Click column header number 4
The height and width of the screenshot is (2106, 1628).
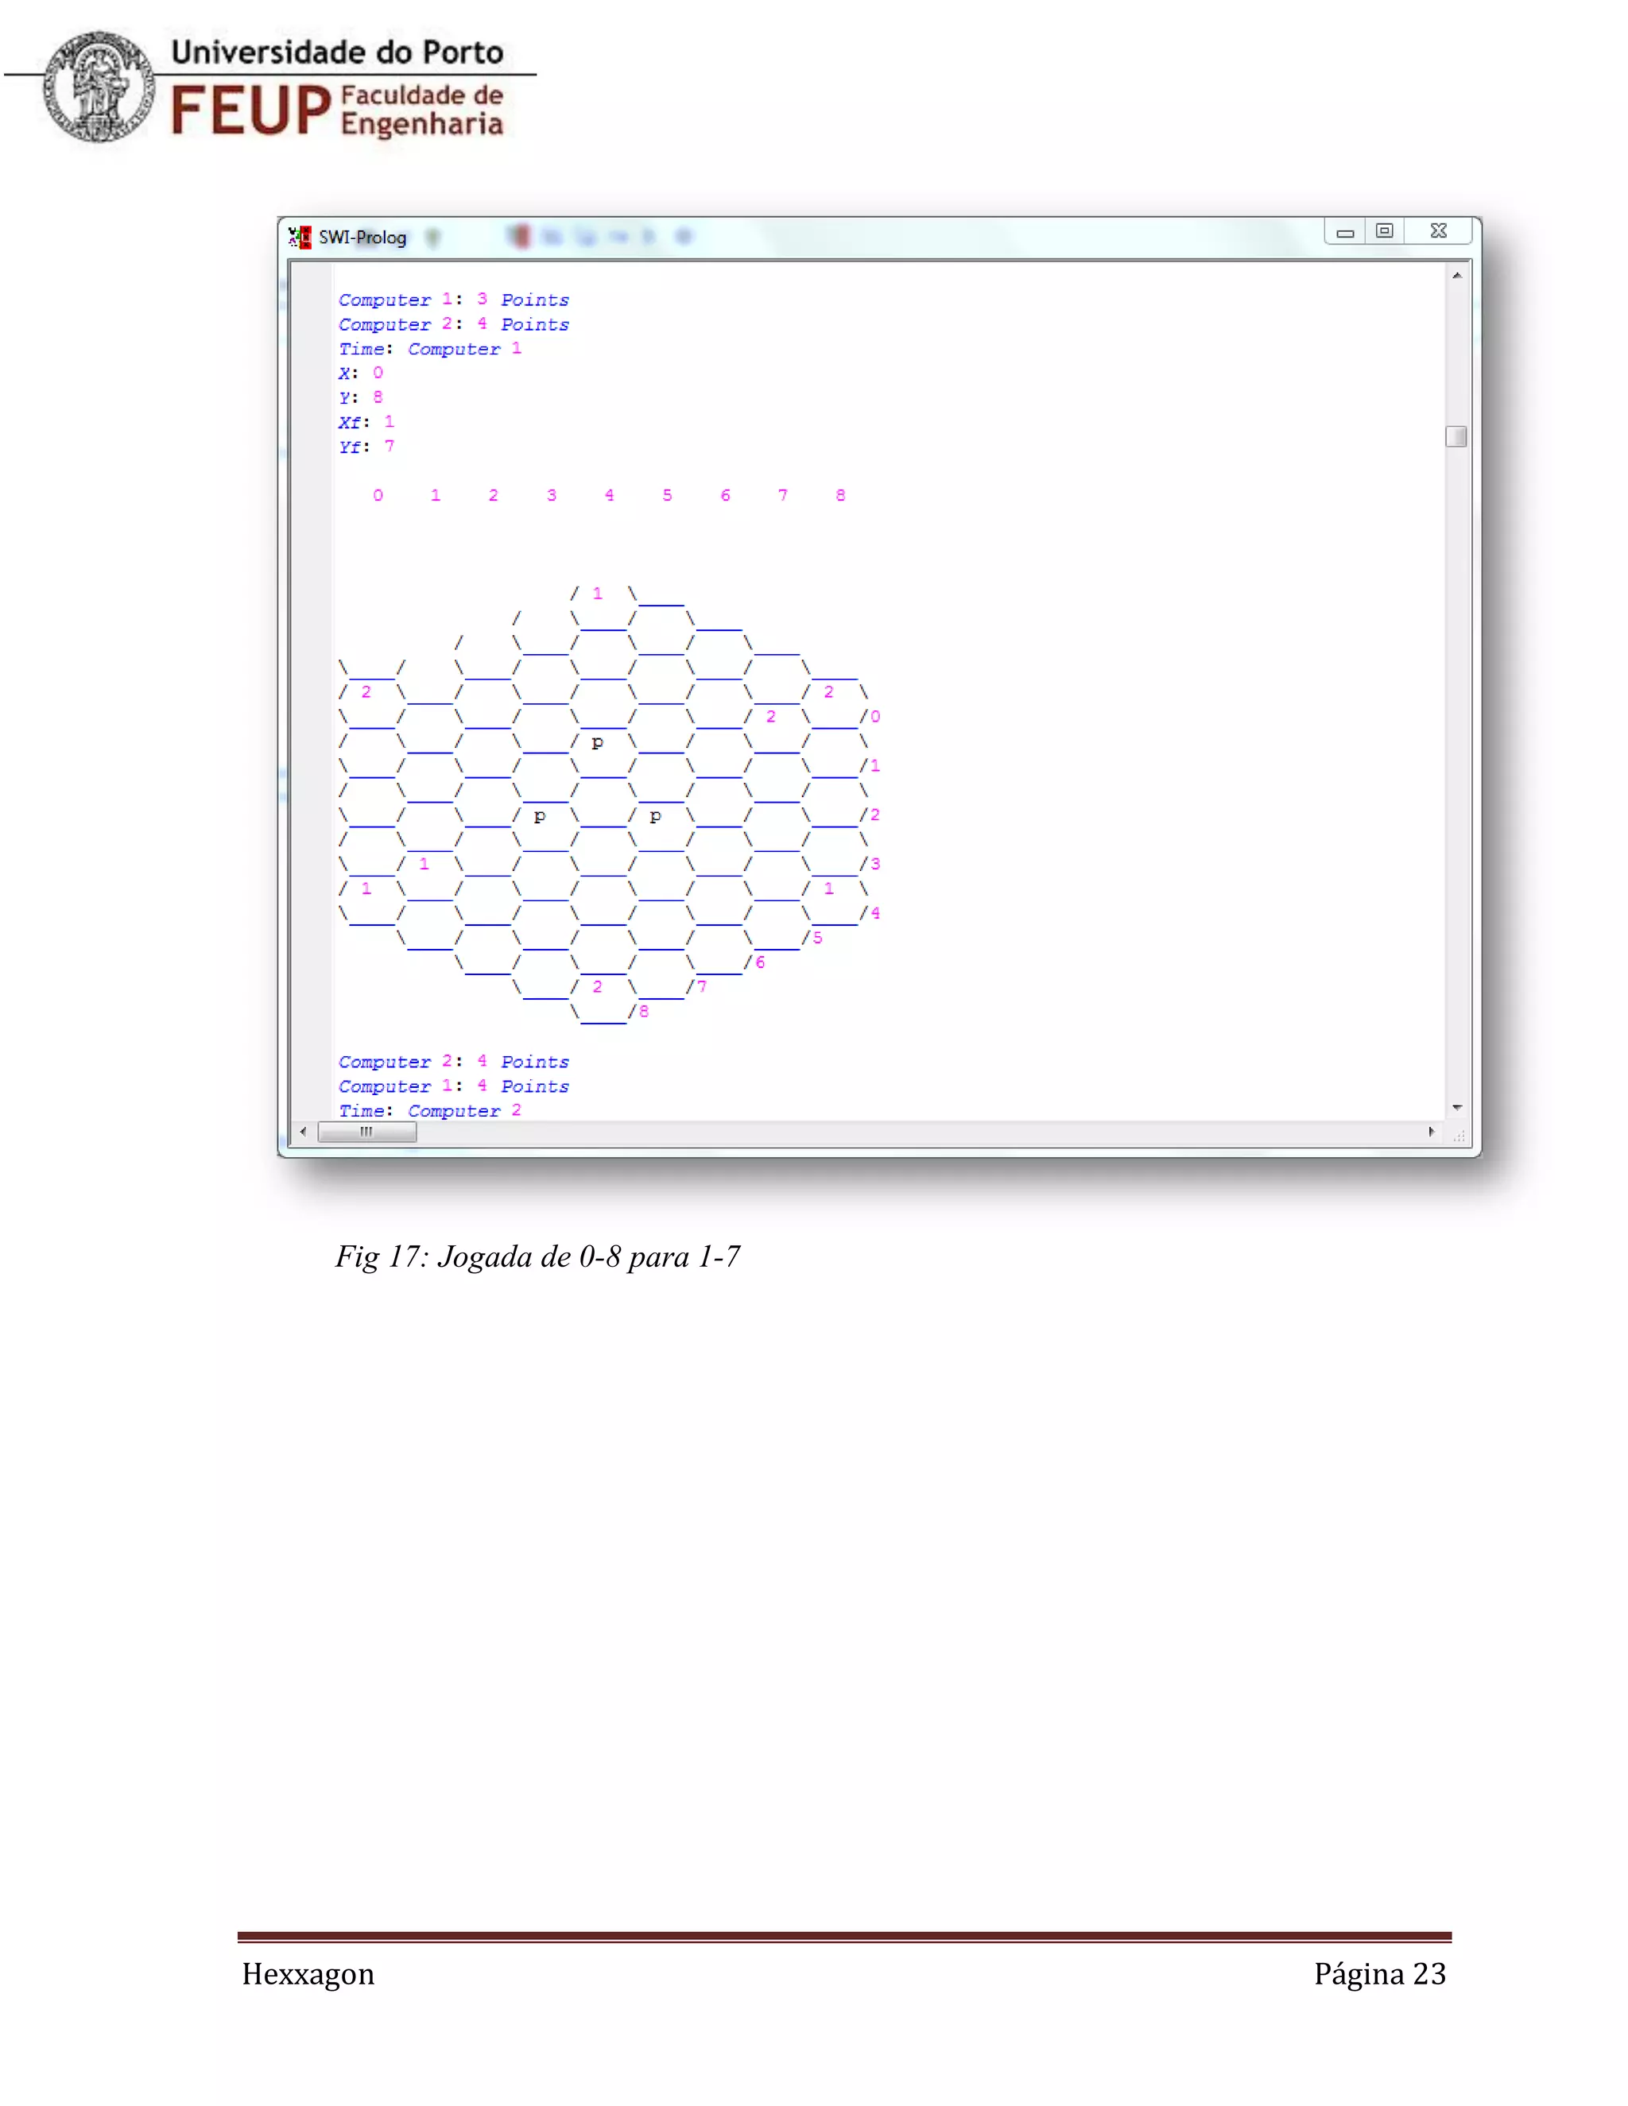610,496
